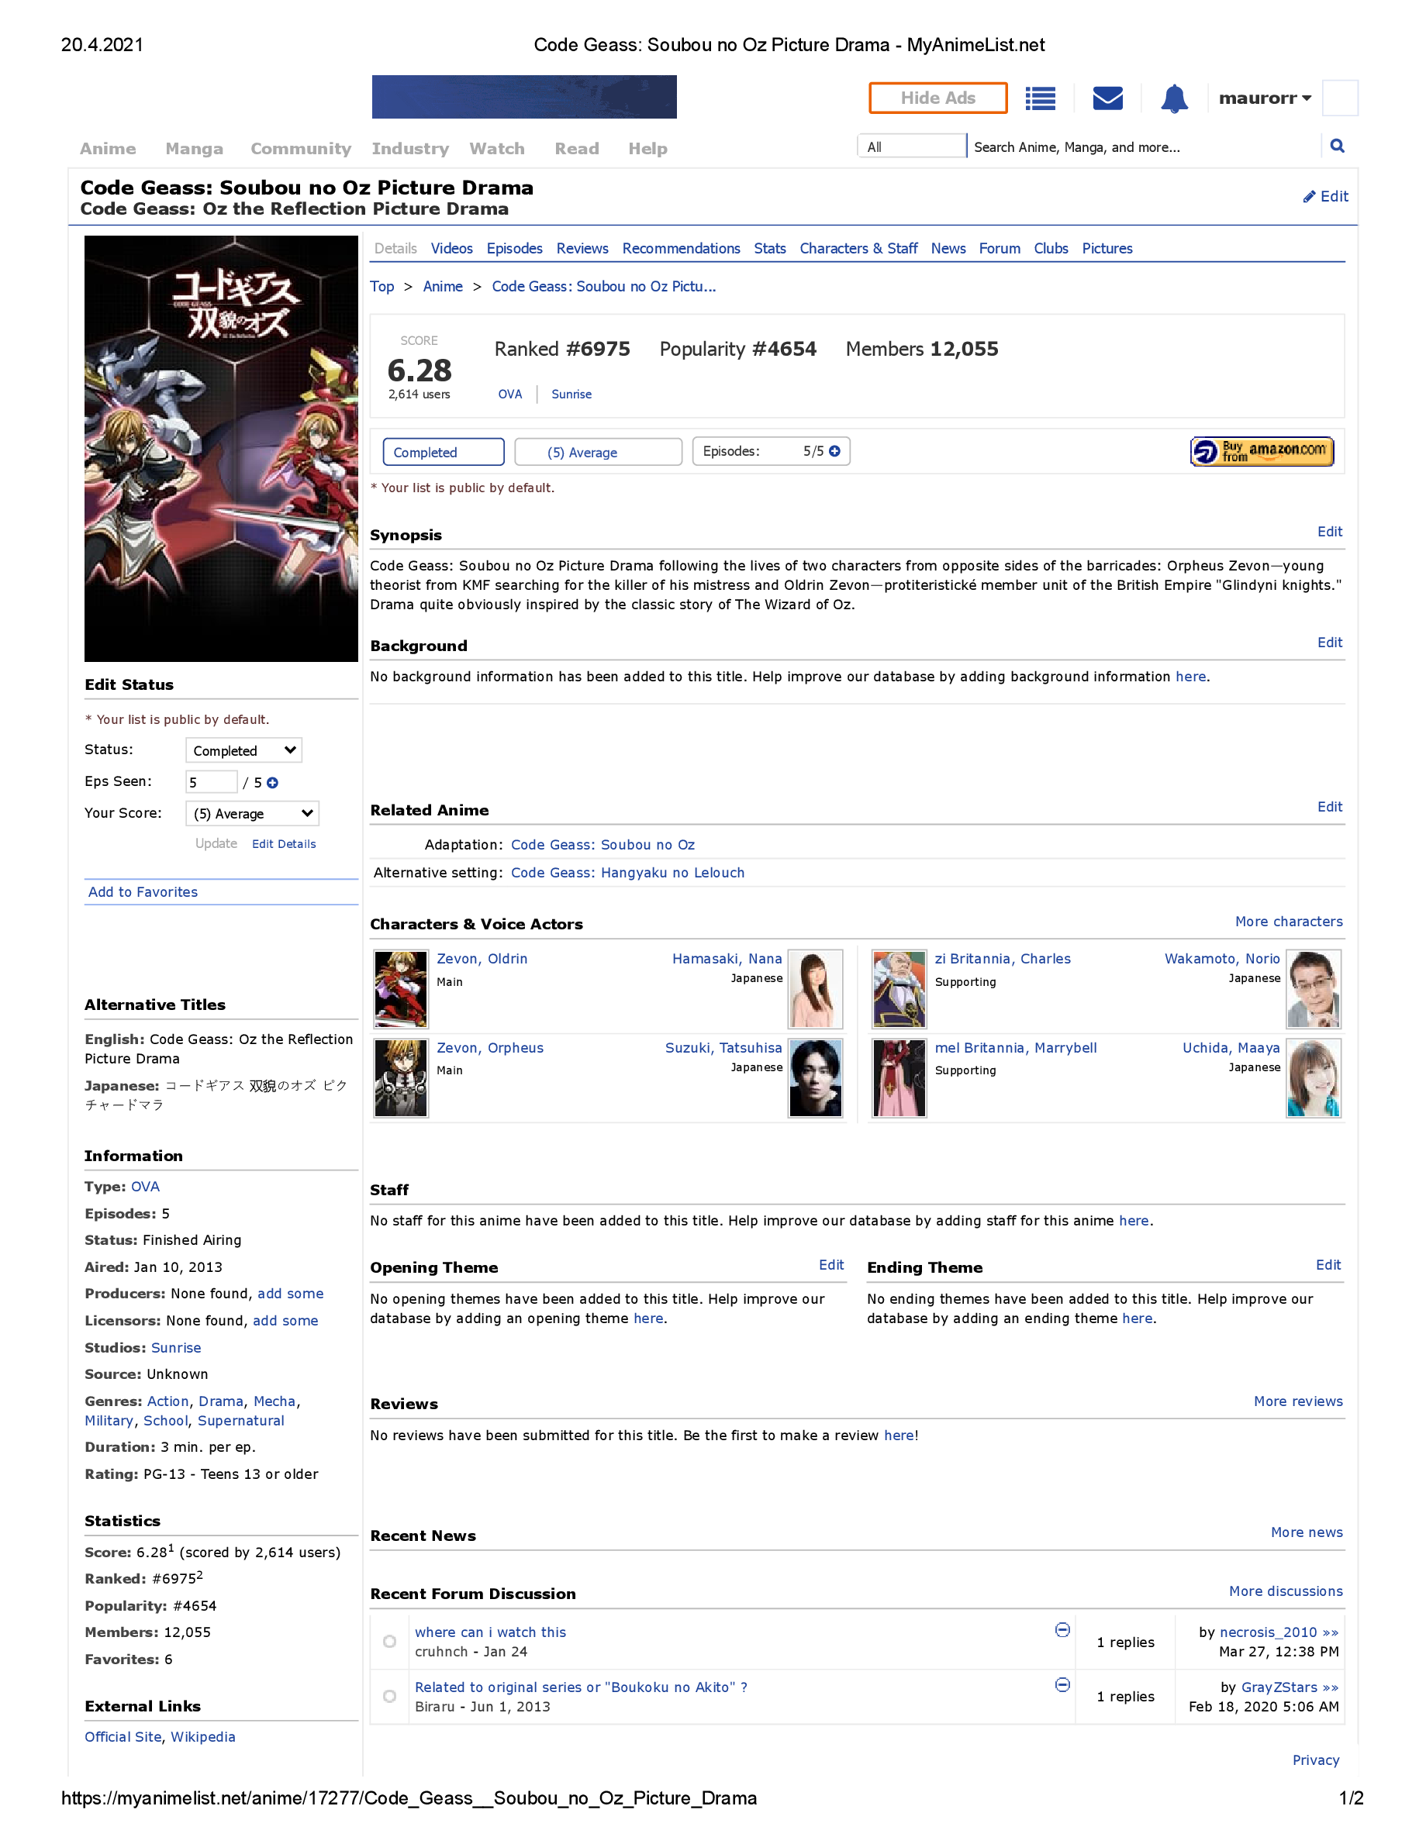The width and height of the screenshot is (1426, 1844).
Task: Open Code Geass: Soubou no Oz adaptation link
Action: coord(603,845)
